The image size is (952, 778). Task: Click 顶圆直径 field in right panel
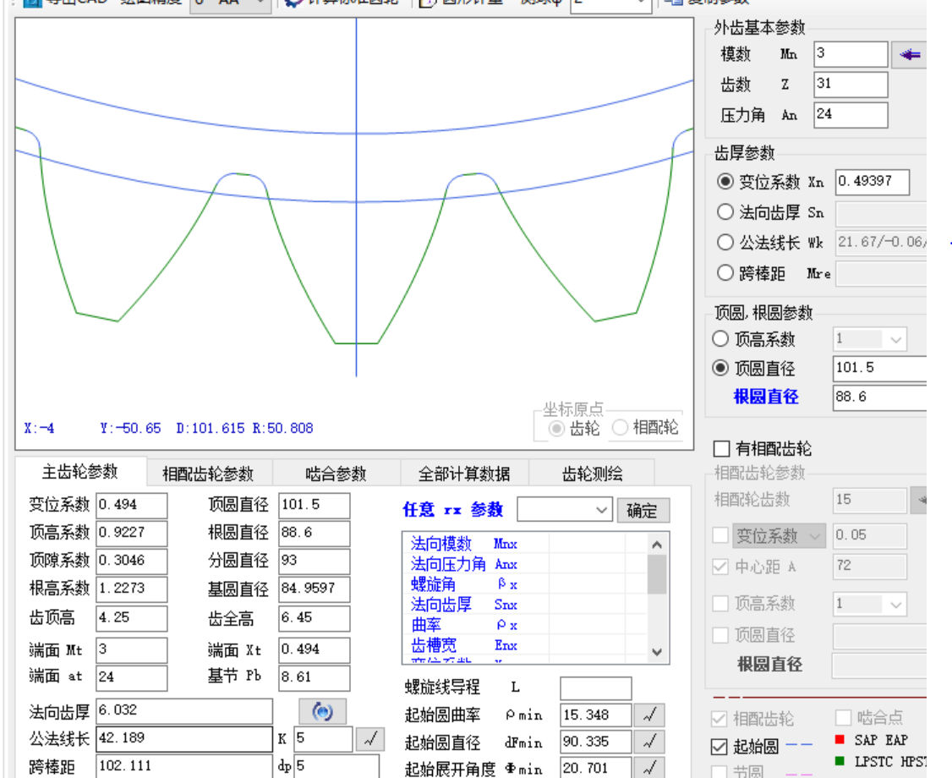(880, 368)
